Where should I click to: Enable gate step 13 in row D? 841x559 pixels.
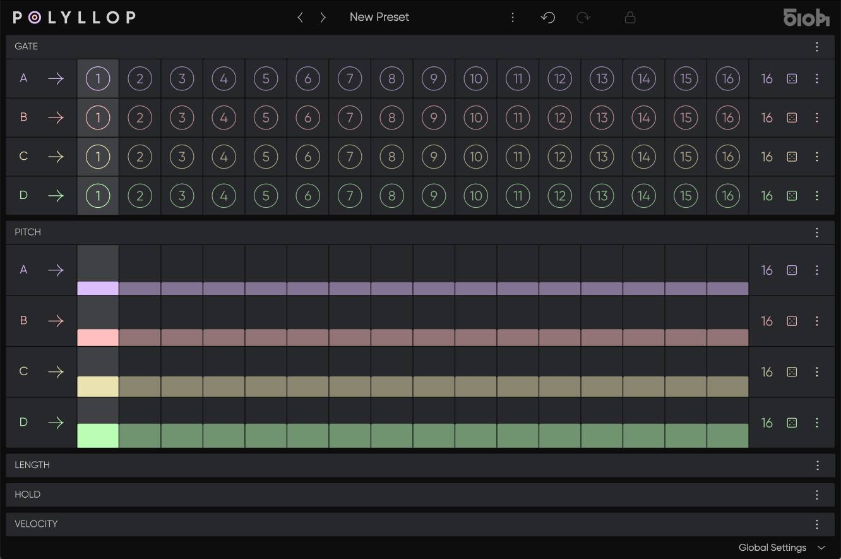[602, 196]
